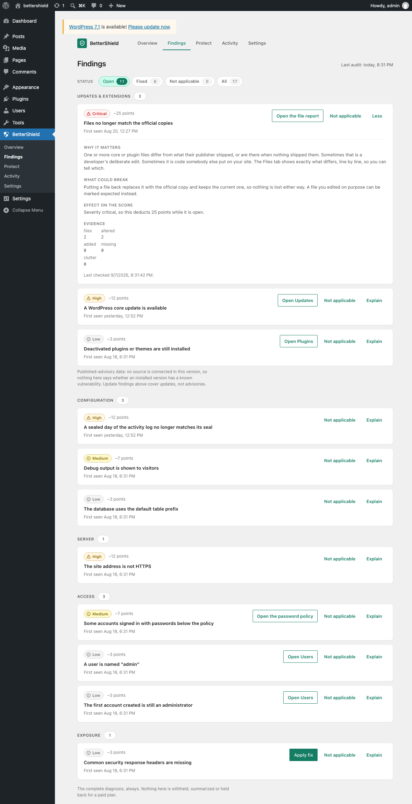Filter findings by Fixed status
Image resolution: width=412 pixels, height=804 pixels.
(147, 81)
